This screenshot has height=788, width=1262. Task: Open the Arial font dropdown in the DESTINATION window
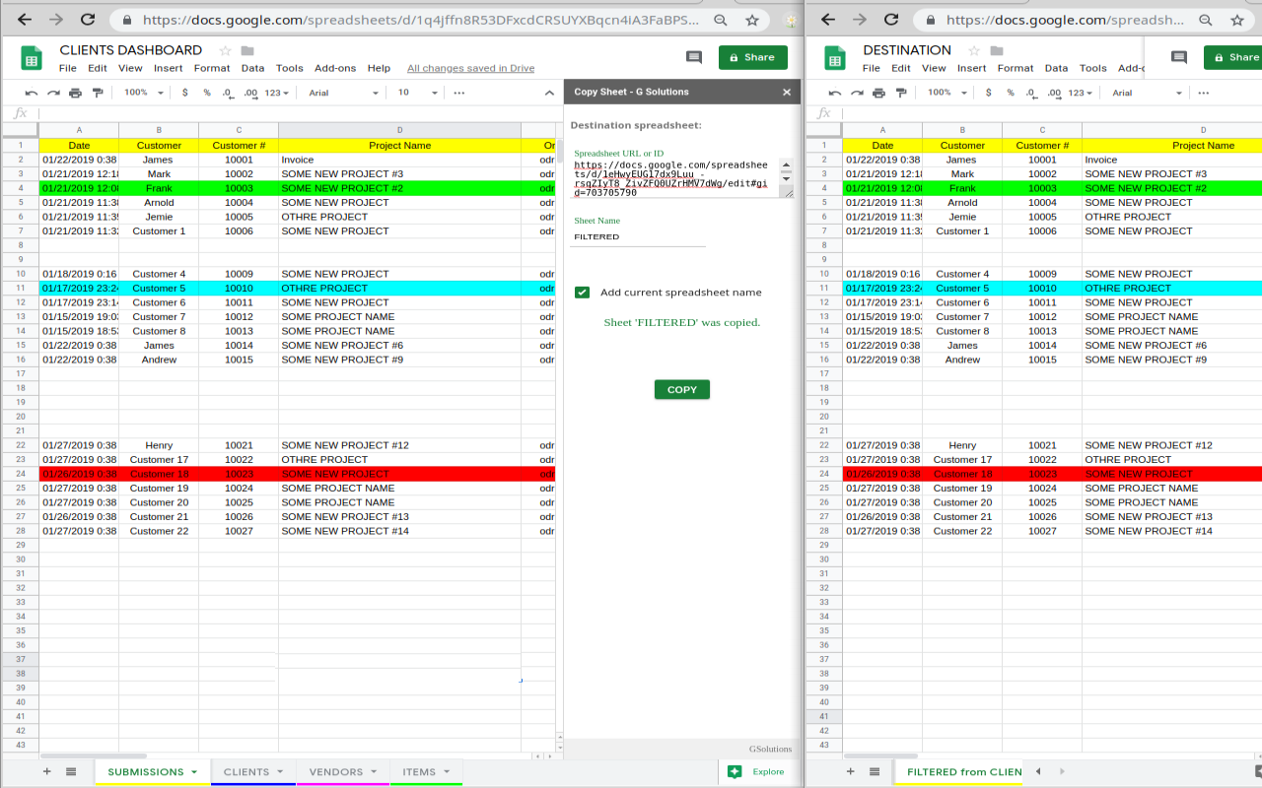1147,93
